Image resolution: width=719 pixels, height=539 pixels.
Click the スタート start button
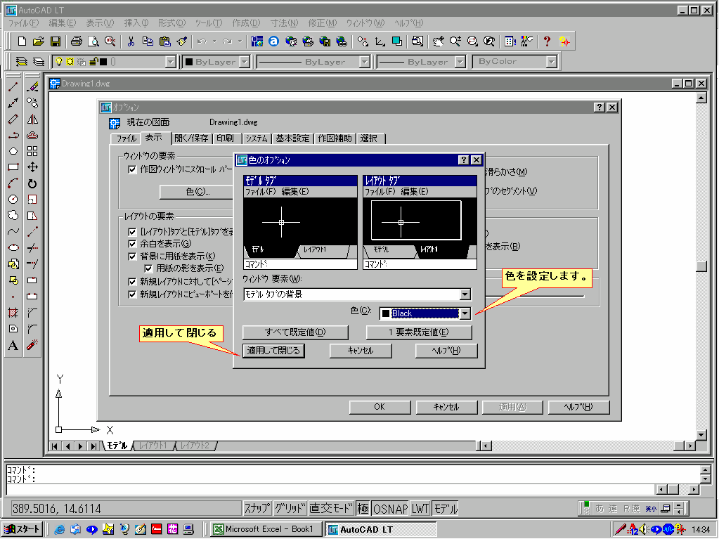point(22,529)
